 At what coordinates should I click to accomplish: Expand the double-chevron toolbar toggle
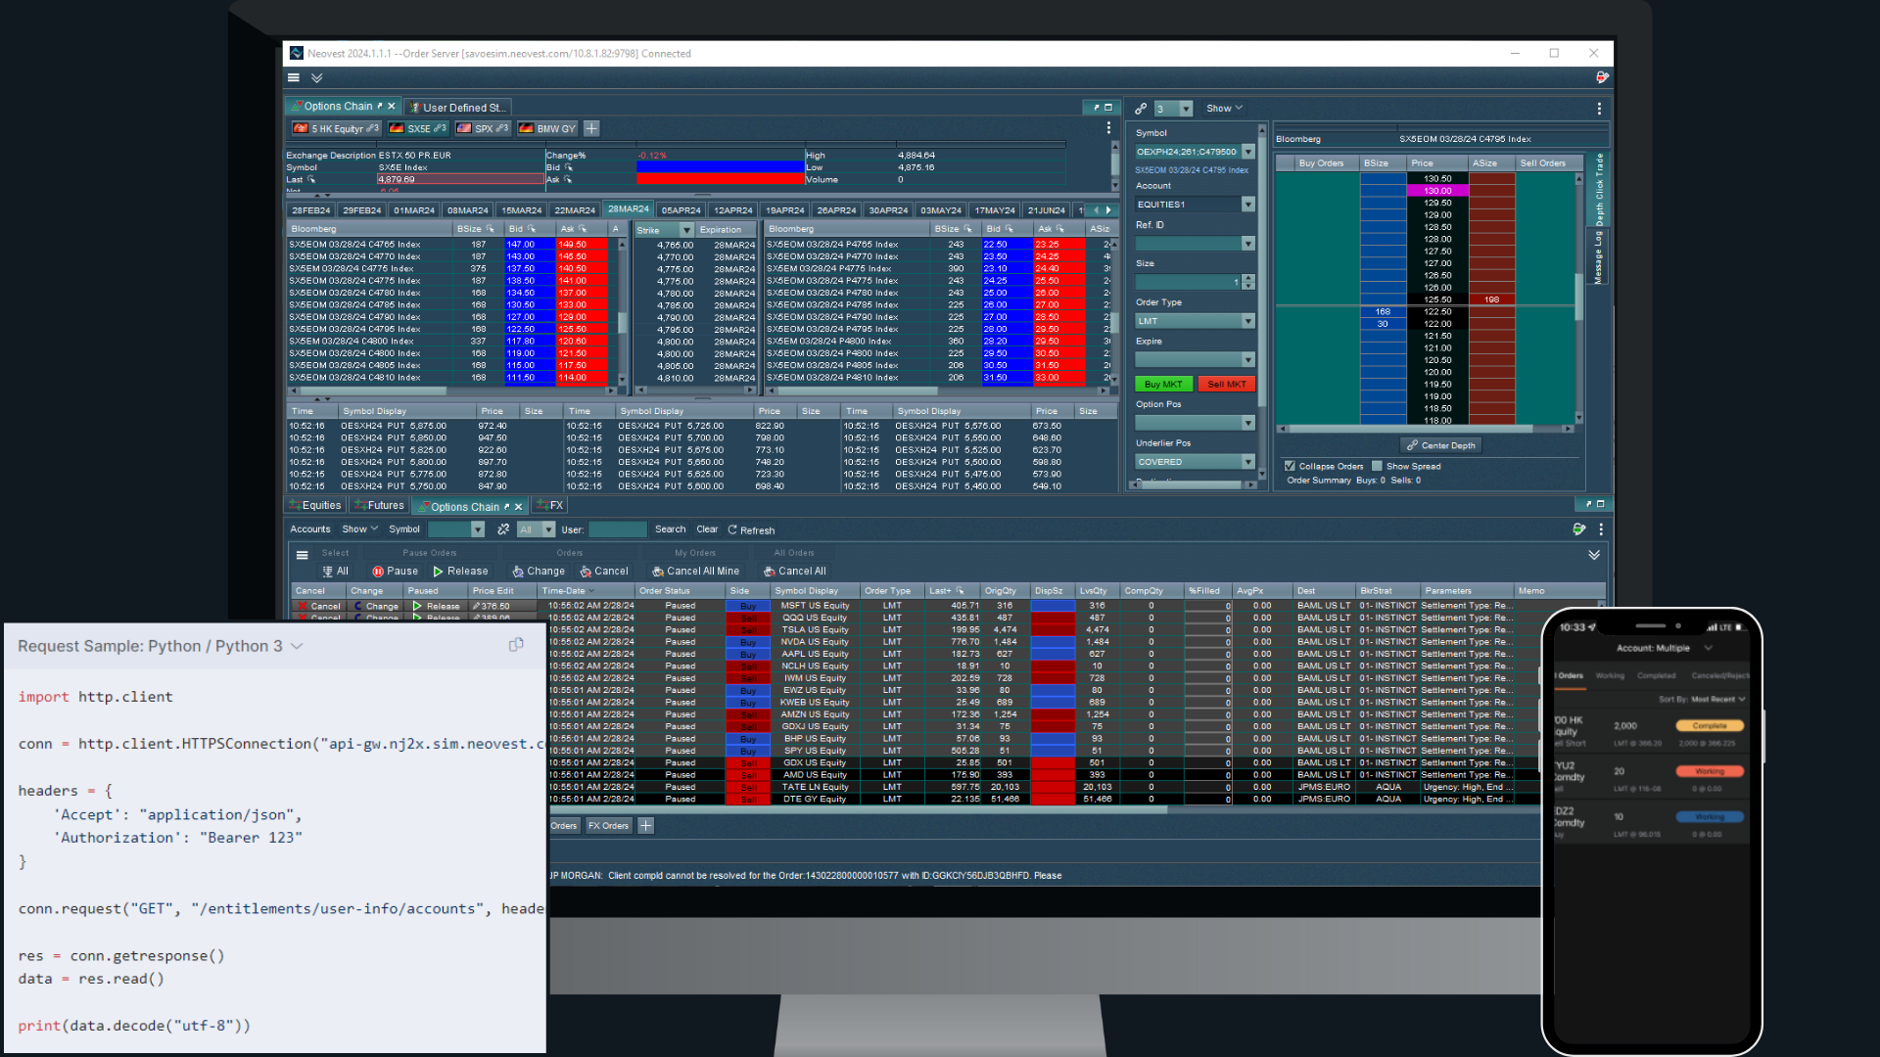tap(316, 77)
